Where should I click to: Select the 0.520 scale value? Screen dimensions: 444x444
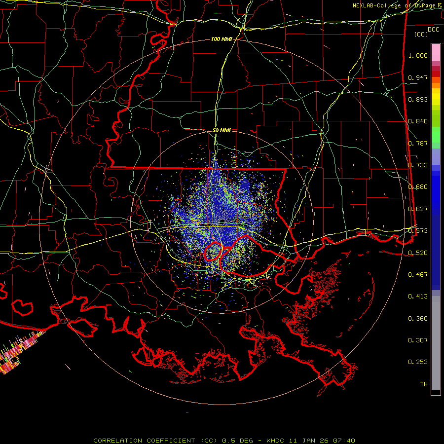[x=418, y=253]
